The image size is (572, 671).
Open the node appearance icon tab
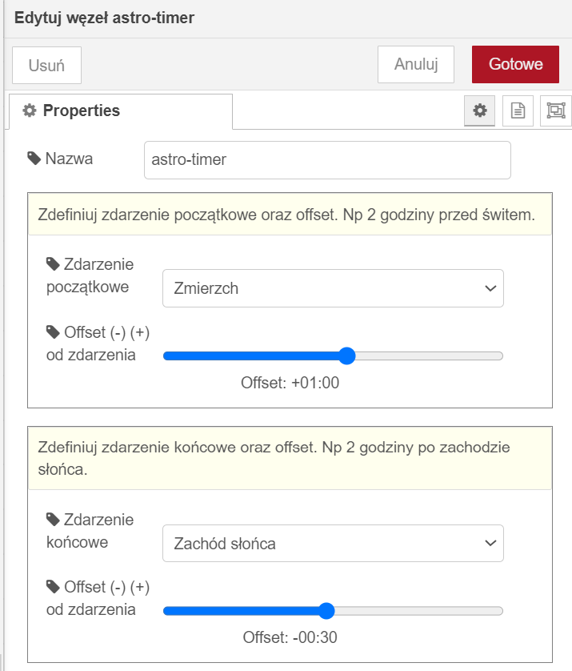(x=556, y=110)
